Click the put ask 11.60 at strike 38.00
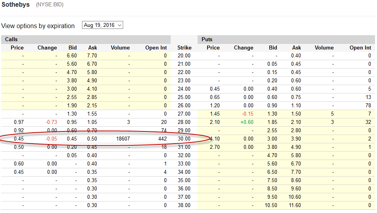 pyautogui.click(x=295, y=205)
